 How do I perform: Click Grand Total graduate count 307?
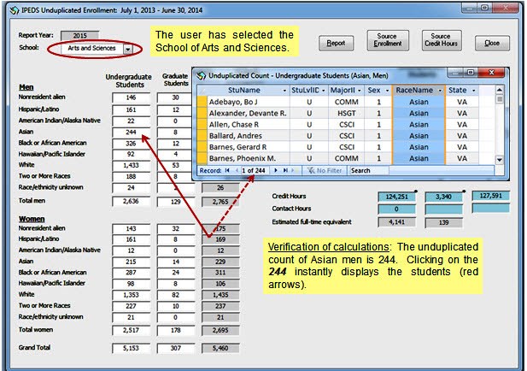175,348
